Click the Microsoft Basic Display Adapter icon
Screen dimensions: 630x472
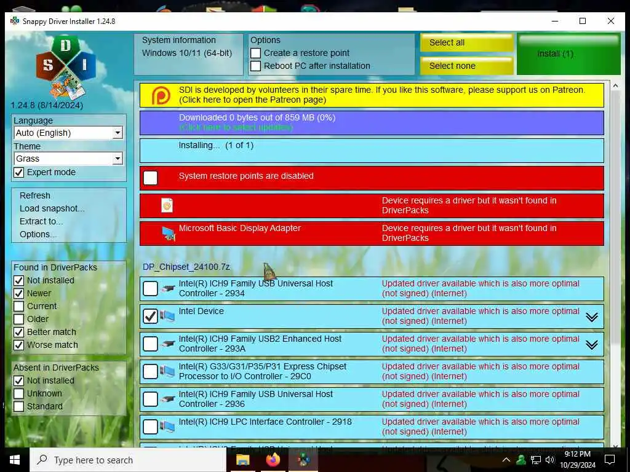169,233
